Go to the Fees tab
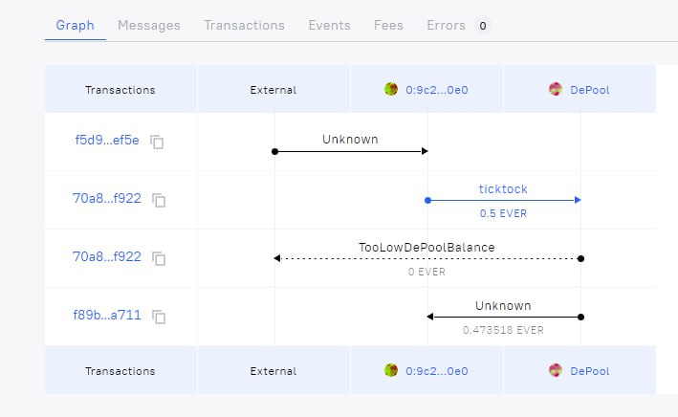 388,25
